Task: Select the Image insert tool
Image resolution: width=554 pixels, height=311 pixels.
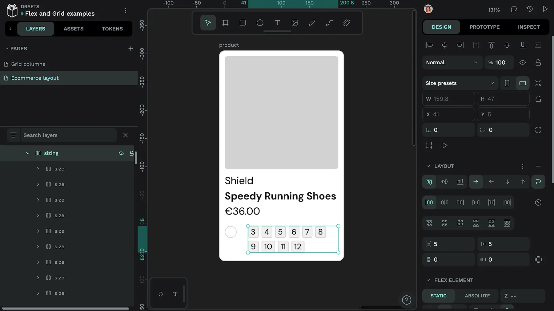Action: pyautogui.click(x=295, y=23)
